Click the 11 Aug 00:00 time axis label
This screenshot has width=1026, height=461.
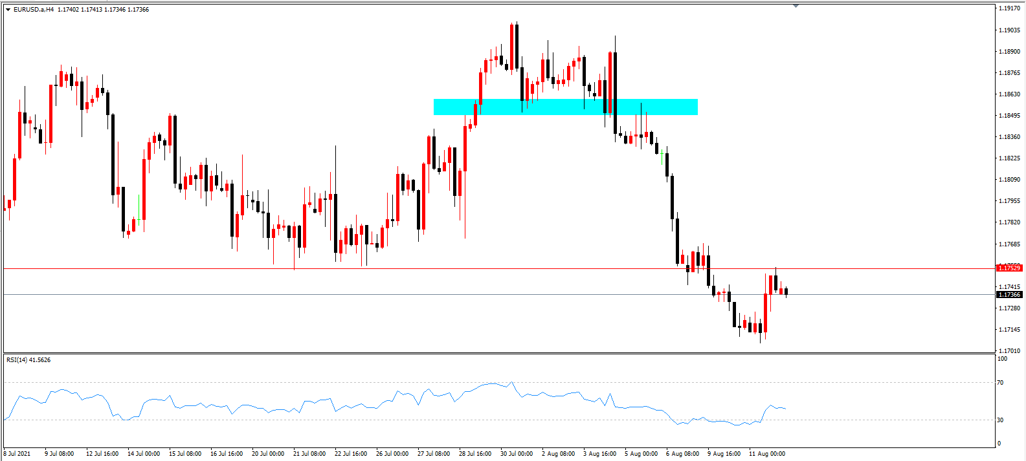coord(767,454)
